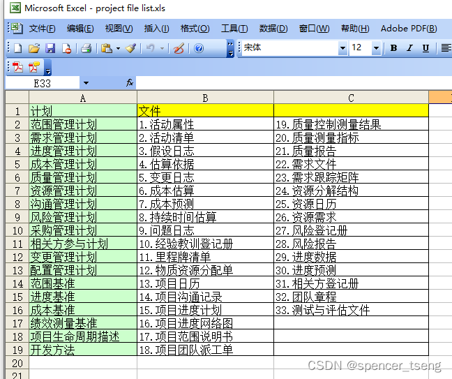Open the 文件(F) menu

click(x=42, y=29)
